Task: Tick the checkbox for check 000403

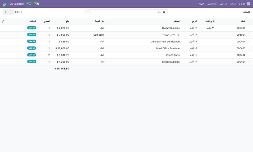Action: point(249,48)
